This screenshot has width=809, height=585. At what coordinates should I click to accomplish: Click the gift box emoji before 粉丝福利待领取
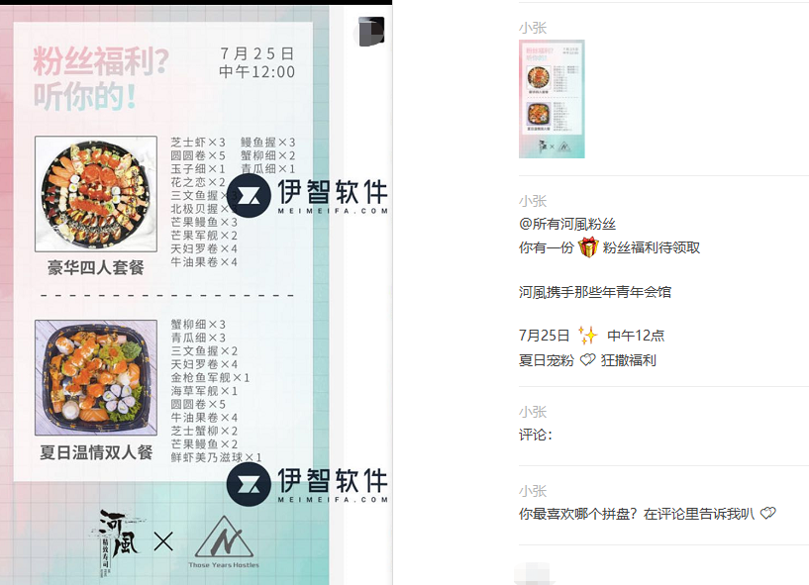click(x=587, y=247)
